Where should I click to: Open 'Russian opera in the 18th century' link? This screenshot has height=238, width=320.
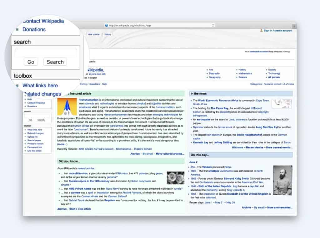(x=89, y=181)
